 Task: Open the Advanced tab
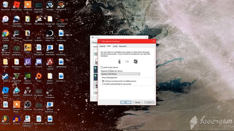pos(123,46)
